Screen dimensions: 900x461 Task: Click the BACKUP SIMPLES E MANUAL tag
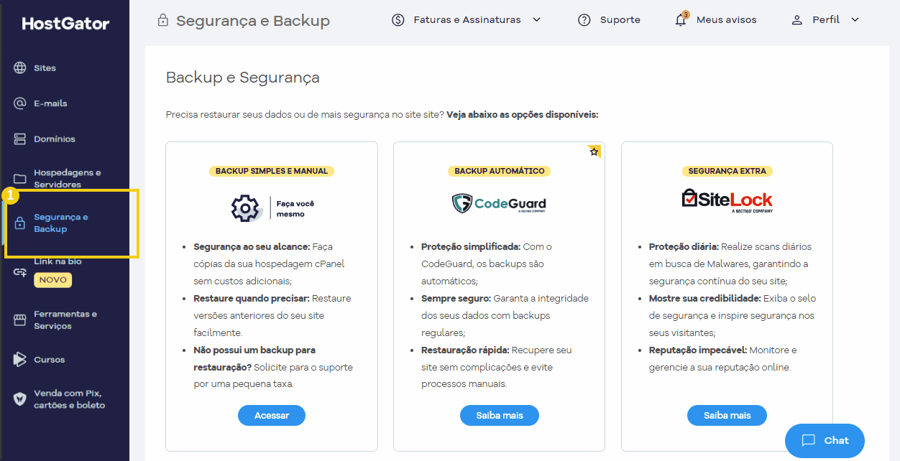(x=272, y=172)
